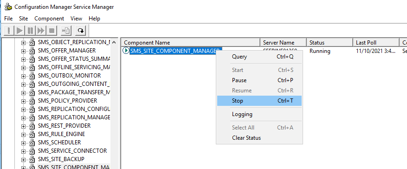Select SMS_REST_PROVIDER tree item

pyautogui.click(x=65, y=126)
